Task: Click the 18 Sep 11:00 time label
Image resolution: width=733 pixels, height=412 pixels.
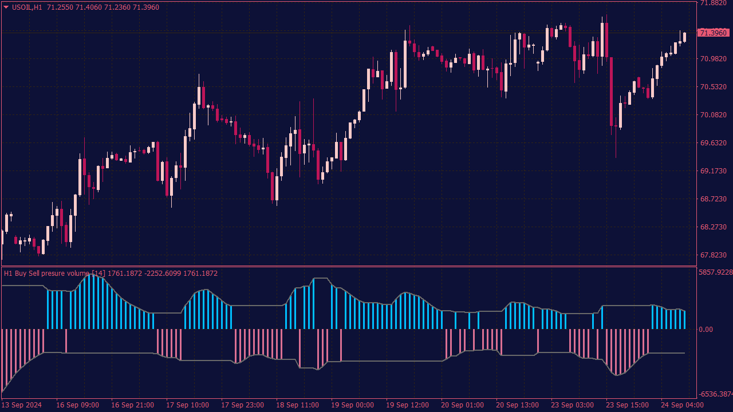Action: (297, 405)
